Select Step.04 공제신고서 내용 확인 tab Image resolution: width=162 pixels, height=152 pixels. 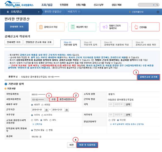146,43
